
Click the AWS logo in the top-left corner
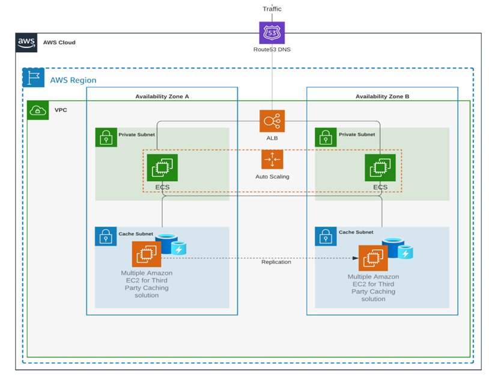coord(26,43)
